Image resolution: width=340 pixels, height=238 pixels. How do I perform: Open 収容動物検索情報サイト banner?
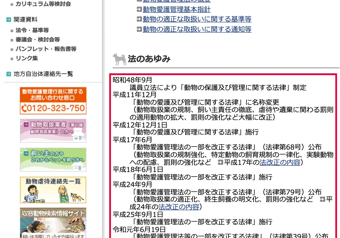pos(53,223)
